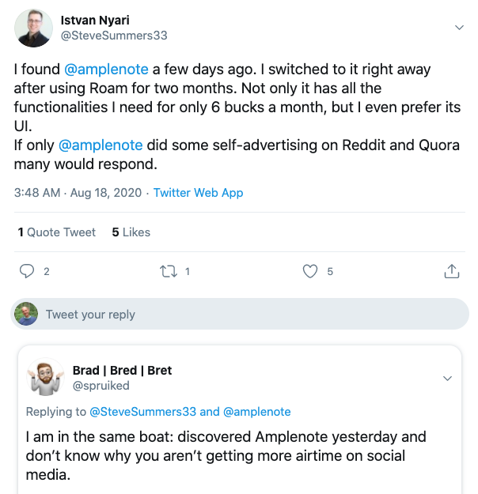Open the @SteveSummers33 handle under Istvan Nyari

114,36
